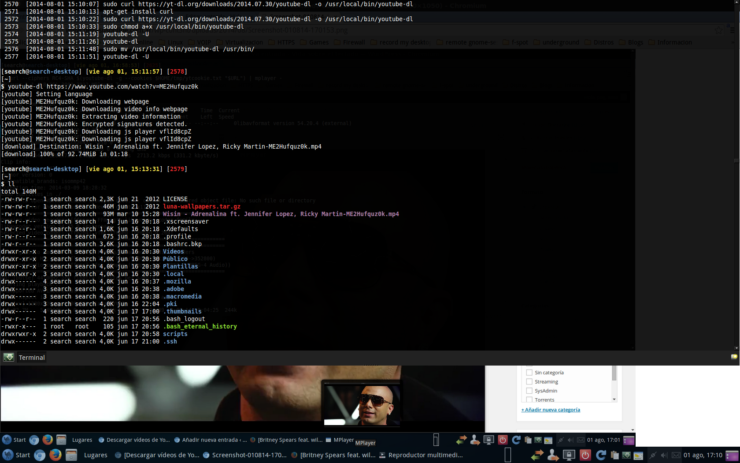Open the f-spot bookmark folder in Chromium

pos(515,42)
